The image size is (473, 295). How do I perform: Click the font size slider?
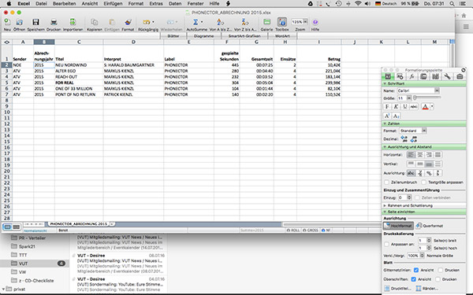[x=427, y=98]
